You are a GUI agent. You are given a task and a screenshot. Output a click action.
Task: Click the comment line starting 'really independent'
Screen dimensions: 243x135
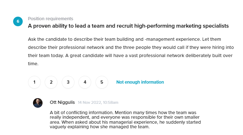pyautogui.click(x=125, y=117)
